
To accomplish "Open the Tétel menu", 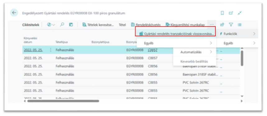I will (x=122, y=25).
